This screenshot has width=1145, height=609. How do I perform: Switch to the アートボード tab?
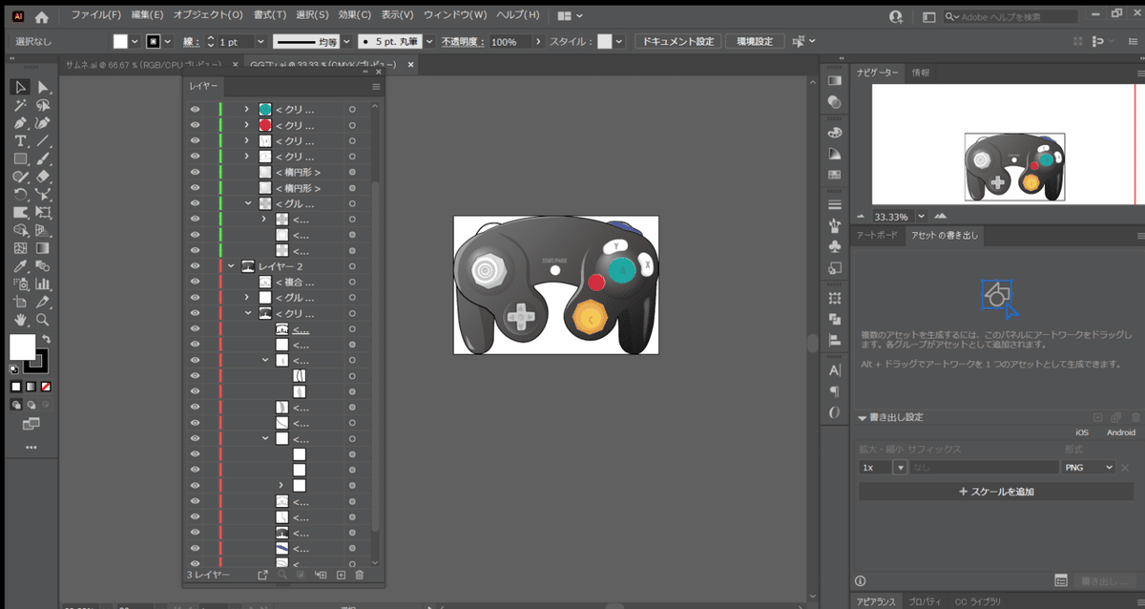pos(876,236)
